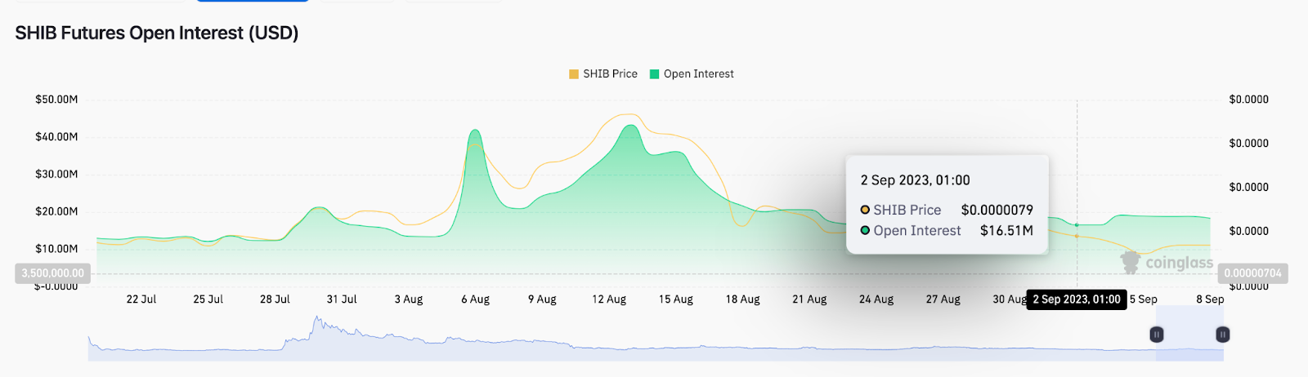
Task: Grab the left range slider handle
Action: [x=1157, y=334]
